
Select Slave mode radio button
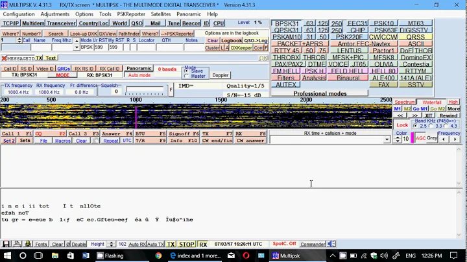[x=187, y=71]
